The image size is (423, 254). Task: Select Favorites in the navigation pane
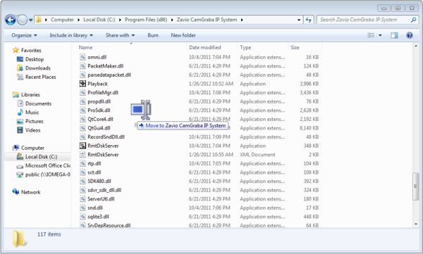point(31,51)
